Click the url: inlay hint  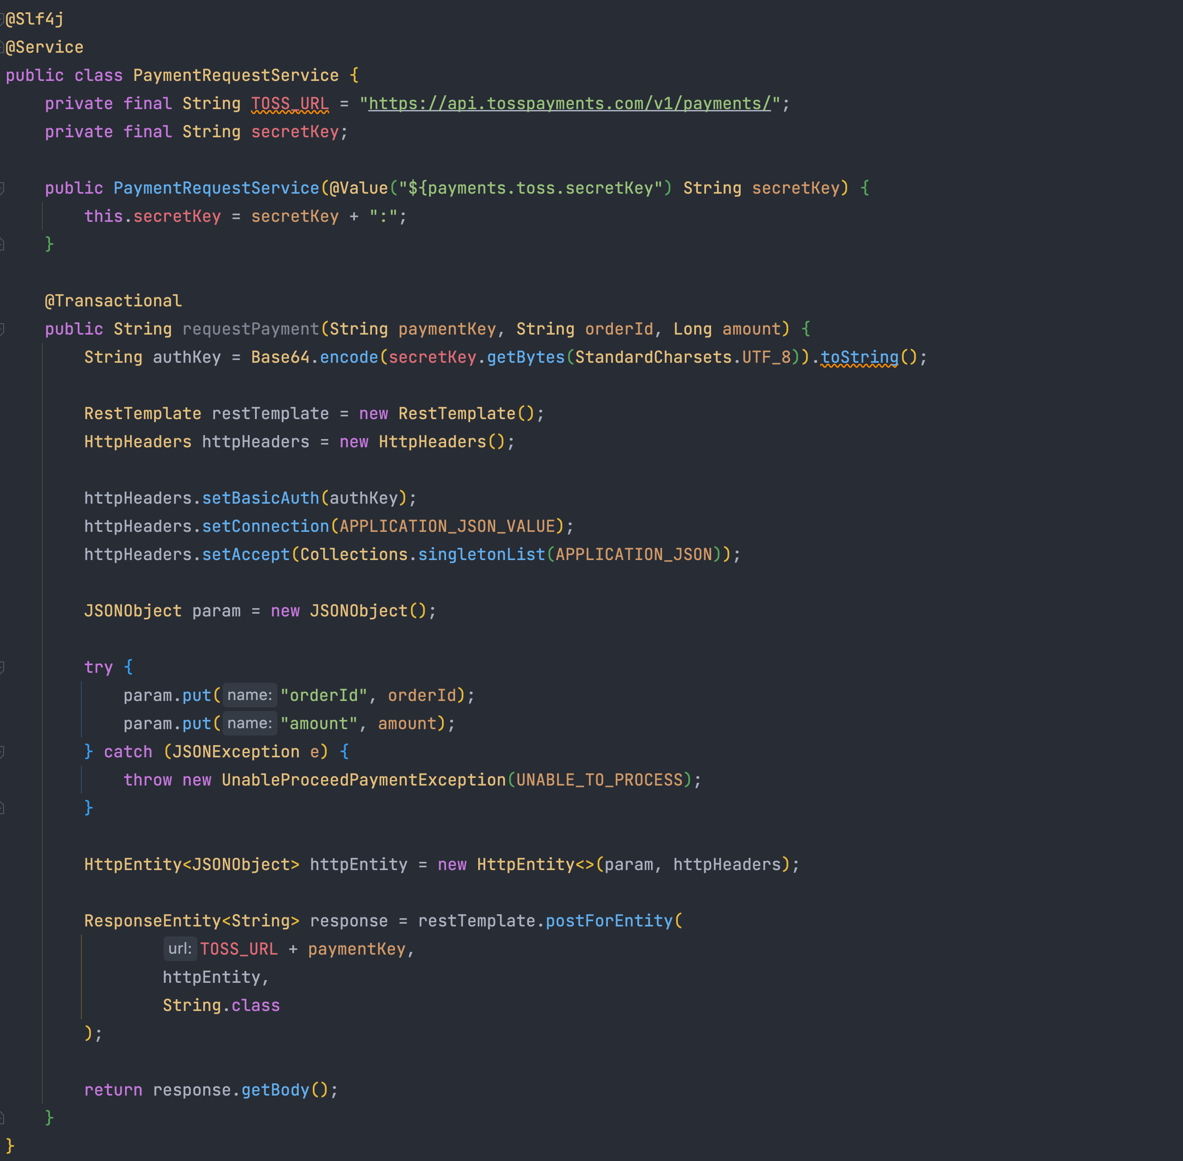[x=180, y=949]
